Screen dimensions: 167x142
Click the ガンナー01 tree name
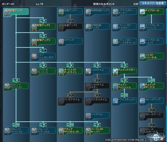(8, 4)
